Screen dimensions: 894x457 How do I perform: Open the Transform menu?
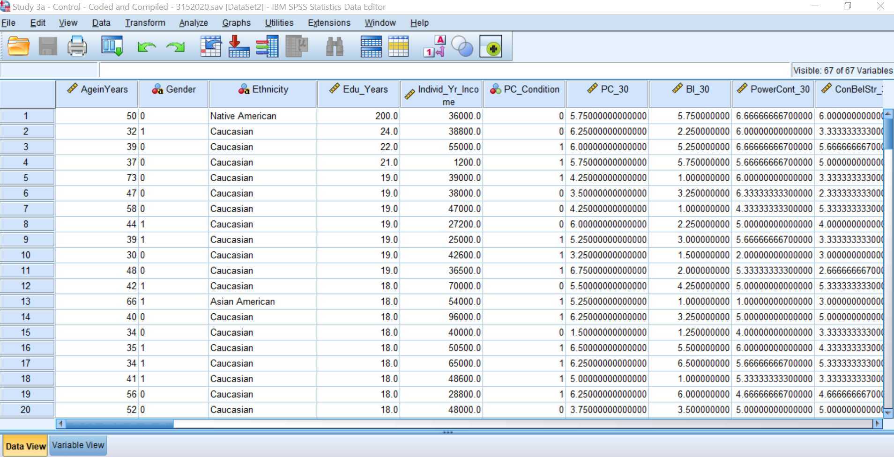tap(145, 22)
